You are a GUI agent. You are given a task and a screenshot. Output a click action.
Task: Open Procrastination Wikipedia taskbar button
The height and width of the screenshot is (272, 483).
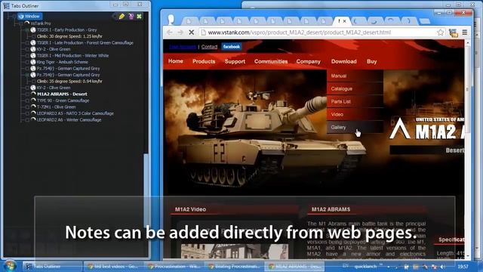(174, 266)
